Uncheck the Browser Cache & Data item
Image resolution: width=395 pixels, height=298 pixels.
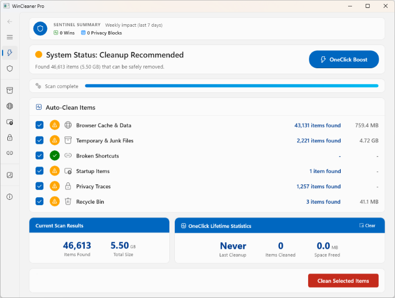point(39,125)
